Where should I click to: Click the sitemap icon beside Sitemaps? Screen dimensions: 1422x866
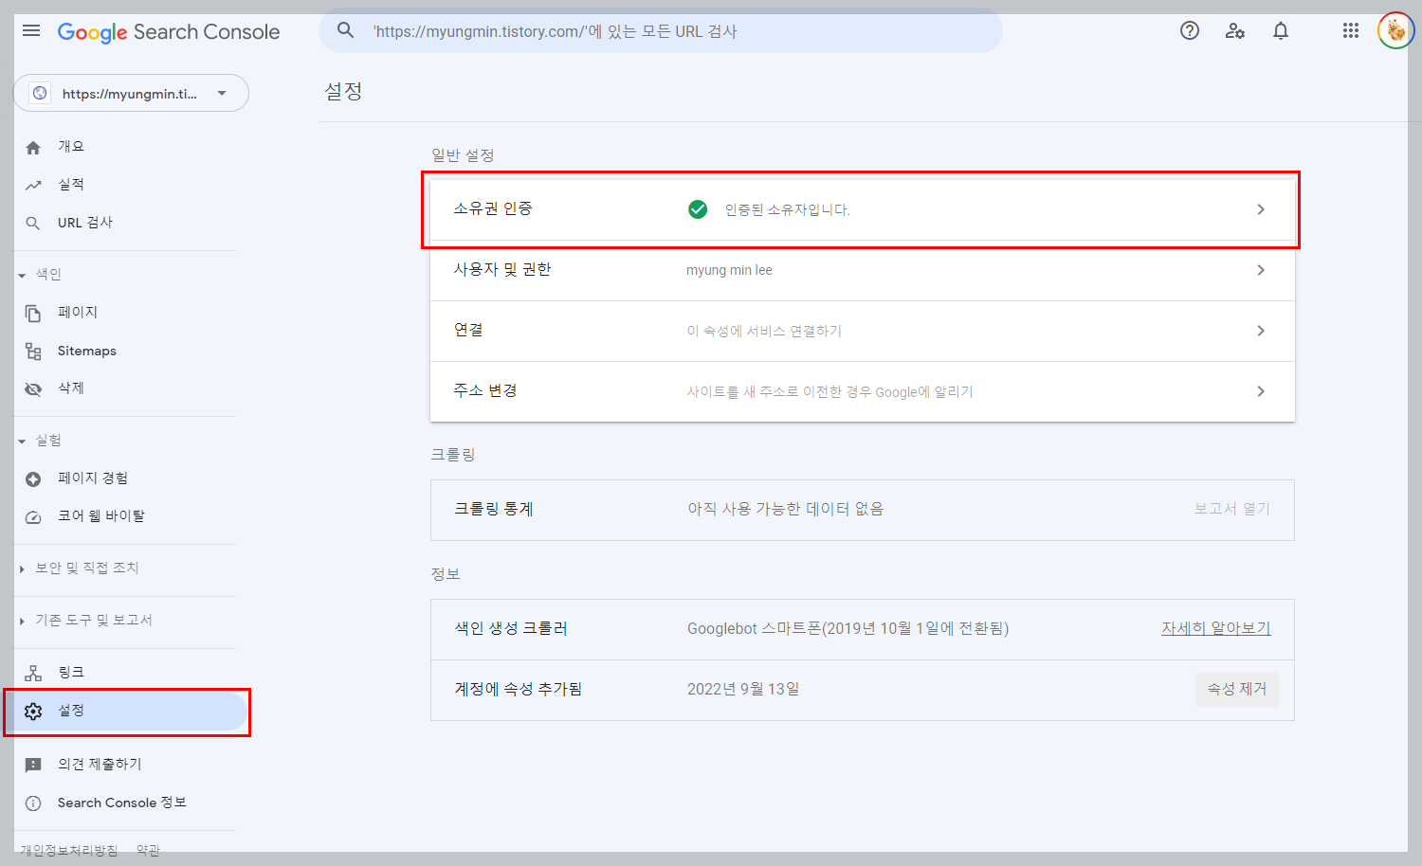[x=33, y=352]
